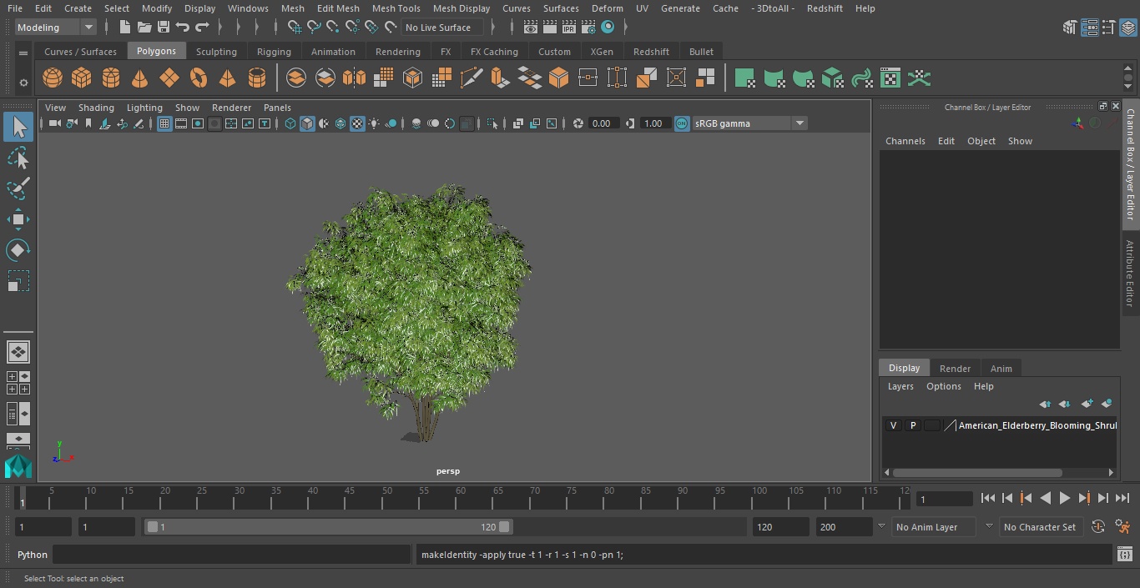The width and height of the screenshot is (1140, 588).
Task: Open the Redshift menu
Action: pyautogui.click(x=825, y=8)
